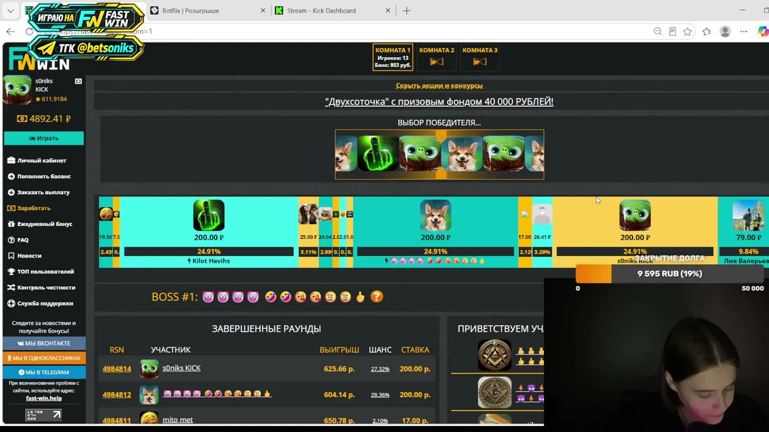Open fast-win.help support link
Image resolution: width=769 pixels, height=432 pixels.
(44, 398)
